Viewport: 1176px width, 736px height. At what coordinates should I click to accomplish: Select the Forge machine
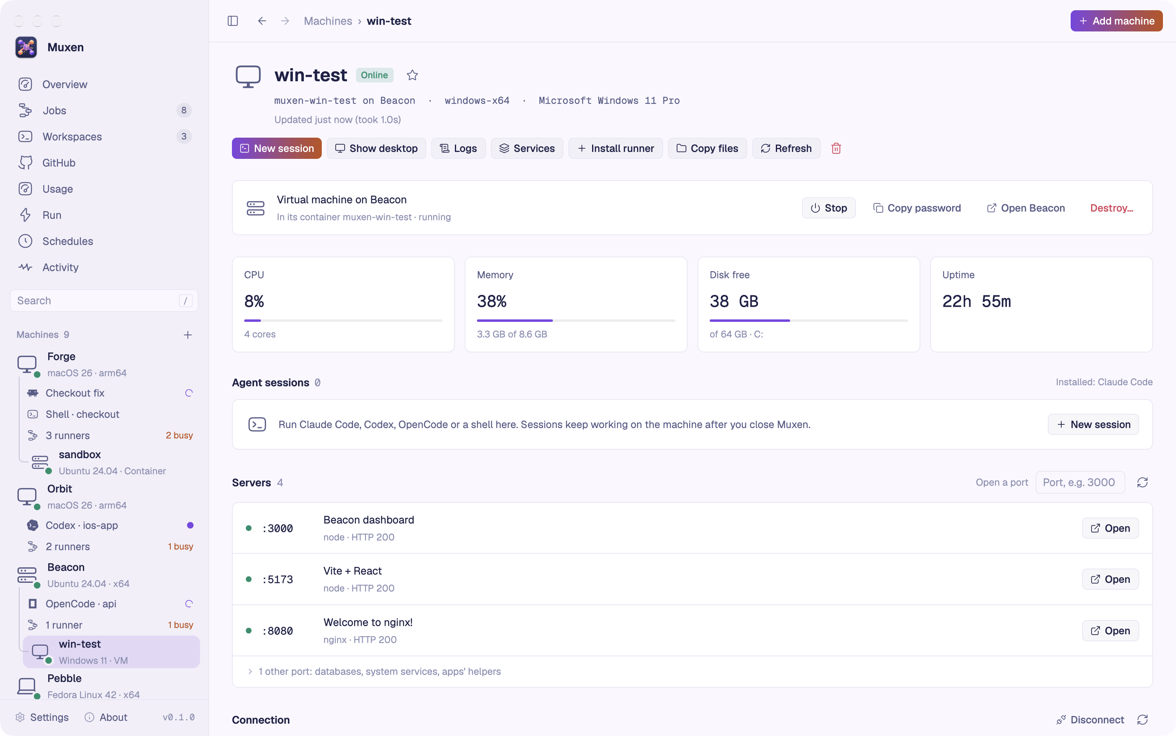coord(104,364)
